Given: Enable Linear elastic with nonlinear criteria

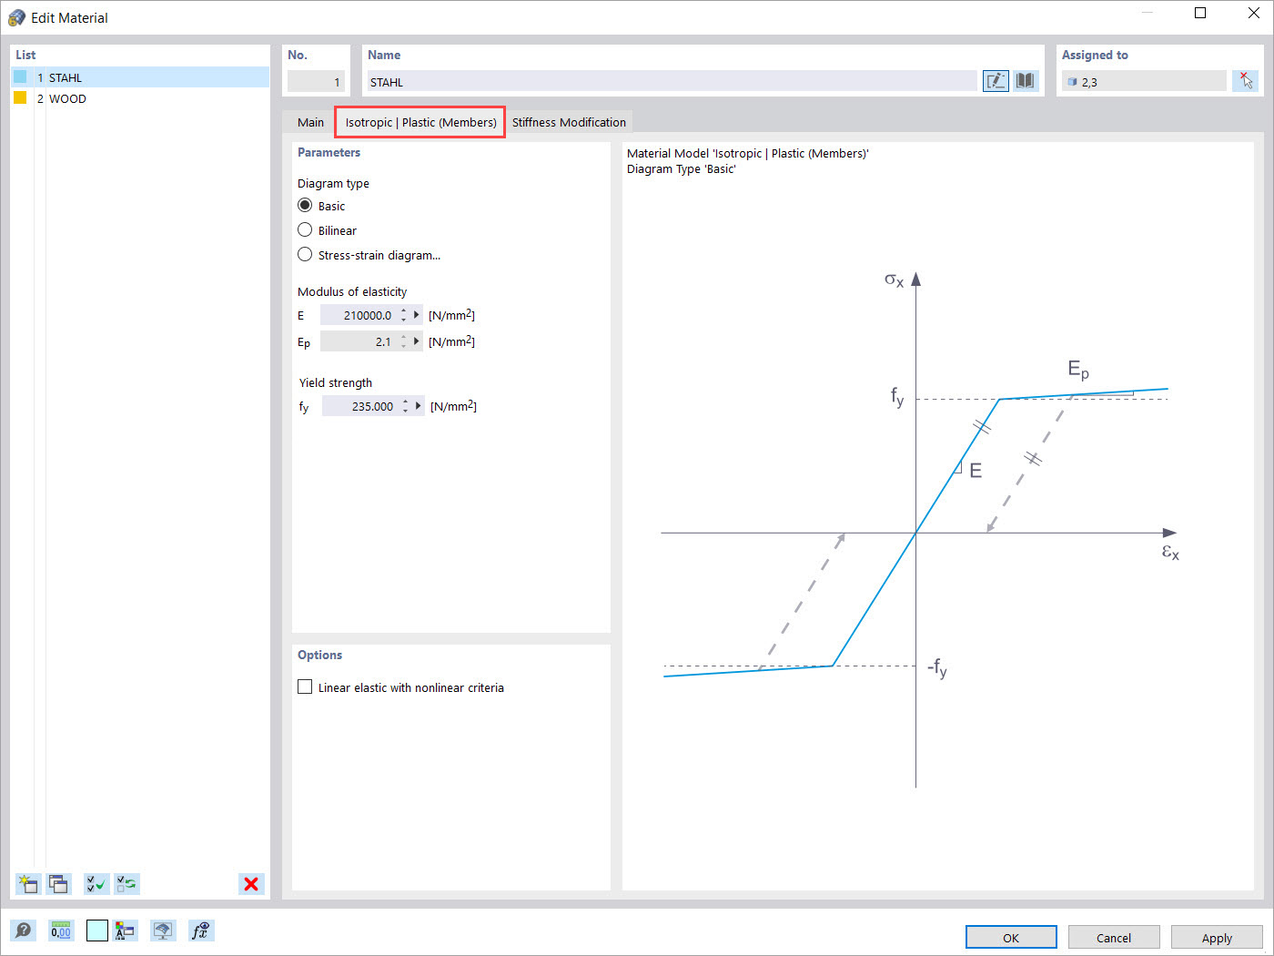Looking at the screenshot, I should click(305, 687).
